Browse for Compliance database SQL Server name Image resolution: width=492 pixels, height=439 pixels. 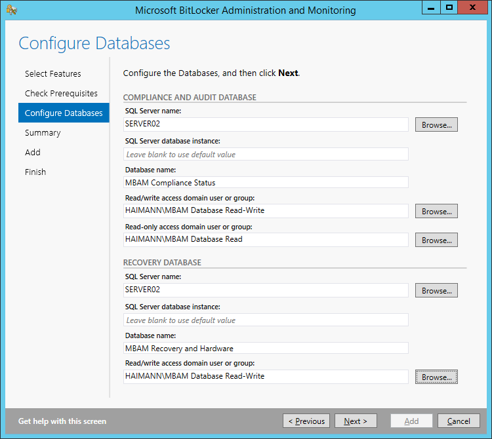[x=436, y=124]
